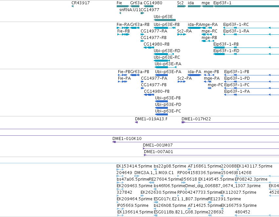The width and height of the screenshot is (279, 217).
Task: Click the DME1-017H22 clone label
Action: [196, 119]
